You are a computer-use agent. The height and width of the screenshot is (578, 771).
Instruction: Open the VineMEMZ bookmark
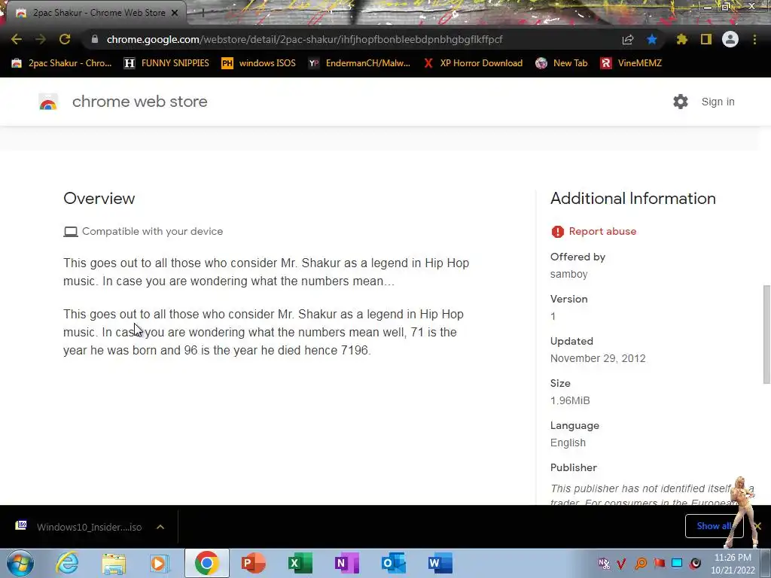click(632, 63)
